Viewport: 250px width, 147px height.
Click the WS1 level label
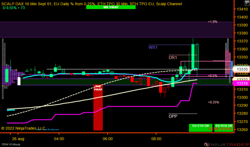tap(153, 47)
